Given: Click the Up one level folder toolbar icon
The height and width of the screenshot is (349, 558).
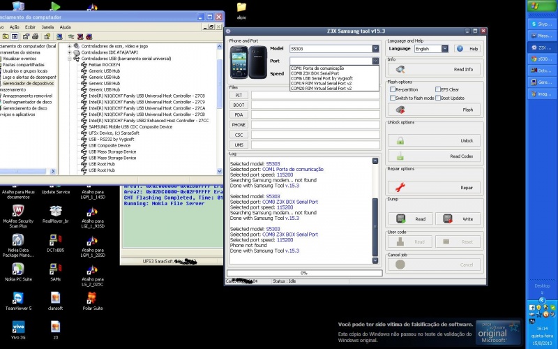Looking at the screenshot, I should pos(6,36).
